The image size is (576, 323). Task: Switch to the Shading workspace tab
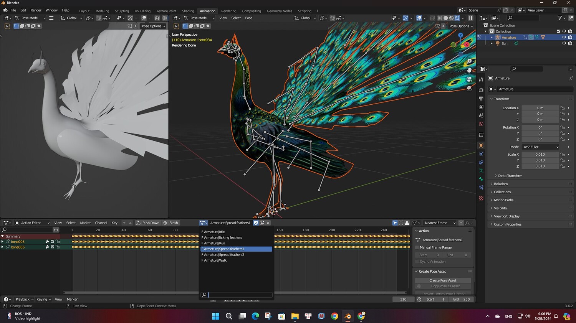[x=188, y=11]
